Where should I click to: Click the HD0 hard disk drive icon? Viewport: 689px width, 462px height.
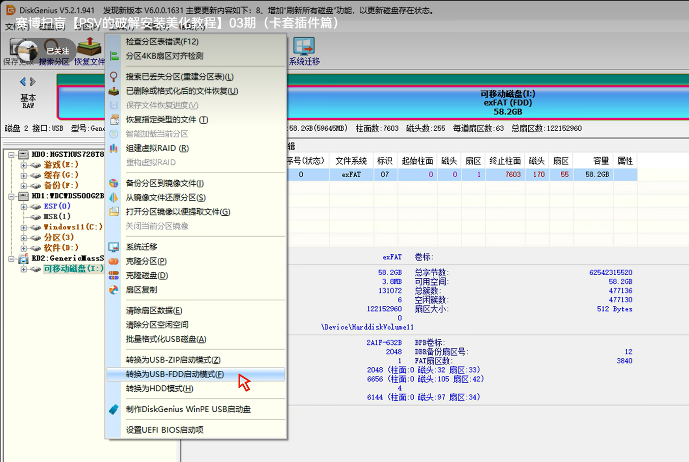tap(23, 154)
